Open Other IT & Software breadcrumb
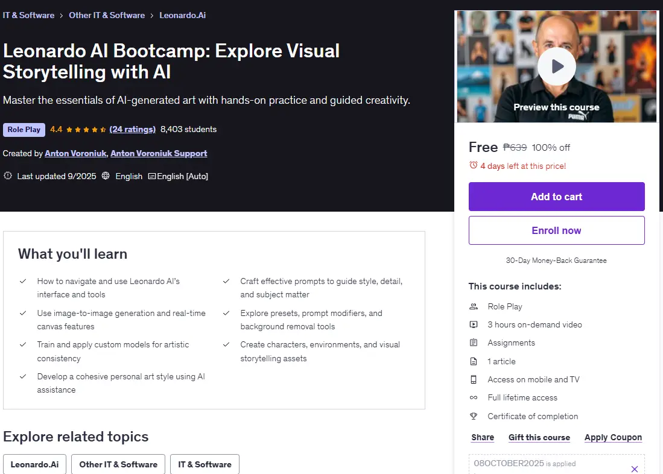 click(x=107, y=15)
